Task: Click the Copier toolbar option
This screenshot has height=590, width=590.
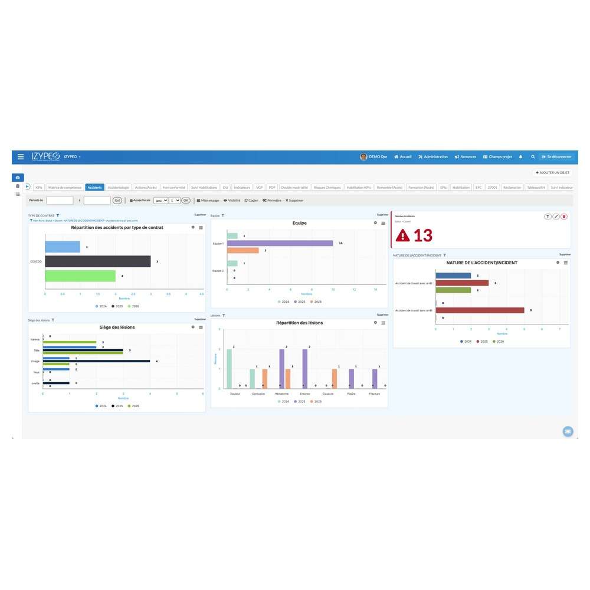Action: [251, 201]
